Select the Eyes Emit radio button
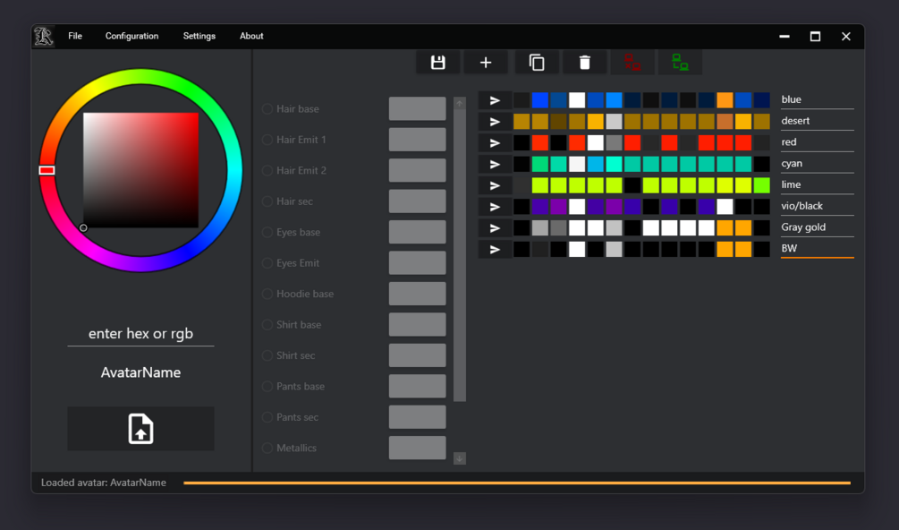This screenshot has width=899, height=530. (267, 262)
